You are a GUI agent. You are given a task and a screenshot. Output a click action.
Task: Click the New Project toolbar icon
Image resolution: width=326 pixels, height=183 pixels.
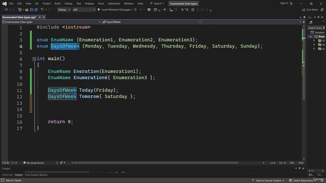pos(20,10)
